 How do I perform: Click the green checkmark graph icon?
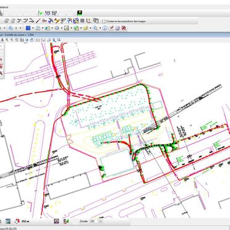[41, 13]
